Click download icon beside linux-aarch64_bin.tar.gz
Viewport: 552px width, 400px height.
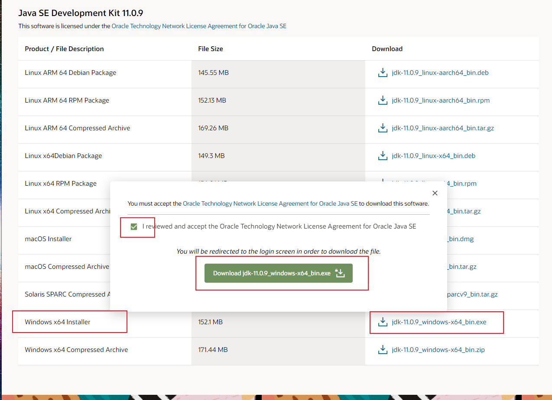click(x=383, y=128)
